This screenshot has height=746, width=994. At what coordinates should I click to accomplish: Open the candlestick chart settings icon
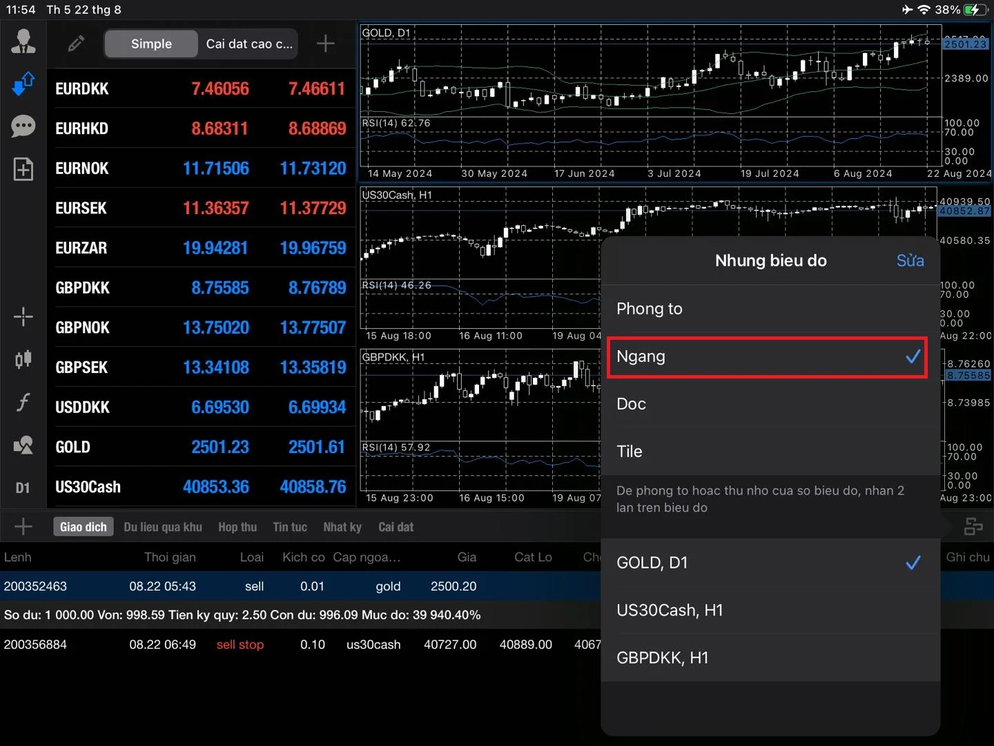click(x=23, y=359)
